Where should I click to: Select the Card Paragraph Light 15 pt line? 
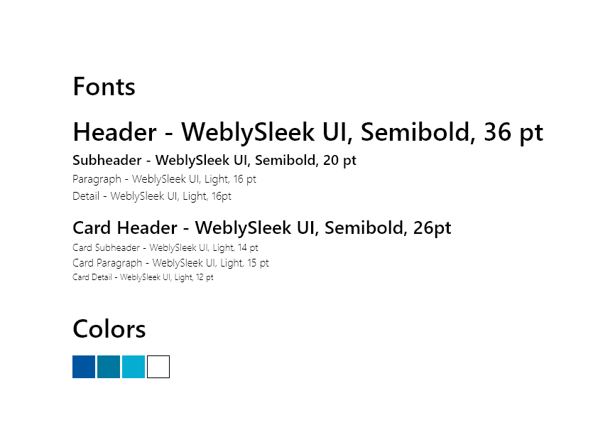[x=170, y=263]
